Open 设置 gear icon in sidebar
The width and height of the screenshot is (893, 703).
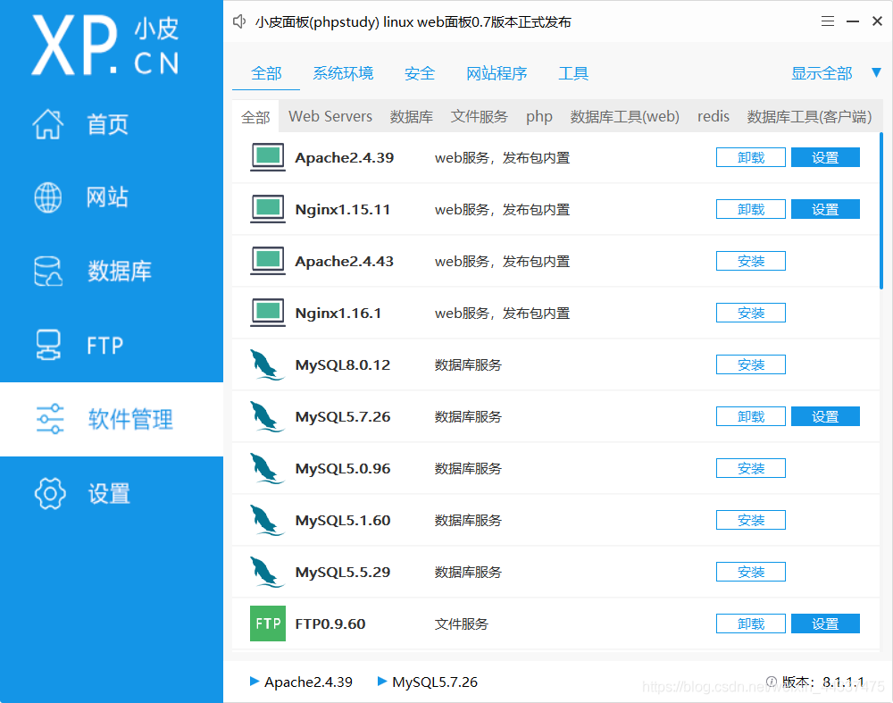click(49, 493)
